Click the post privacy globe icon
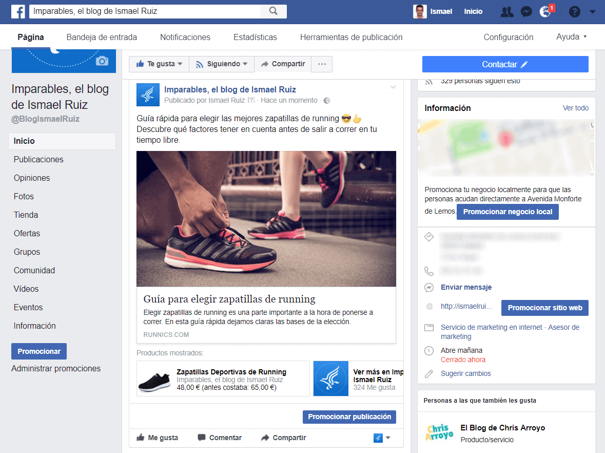 [327, 100]
